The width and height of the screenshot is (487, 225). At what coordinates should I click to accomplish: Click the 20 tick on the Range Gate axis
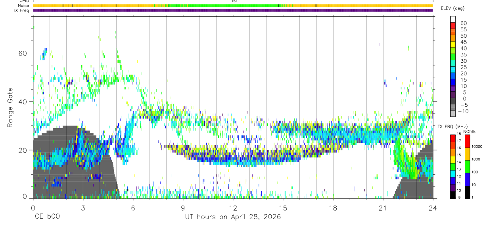(x=23, y=150)
